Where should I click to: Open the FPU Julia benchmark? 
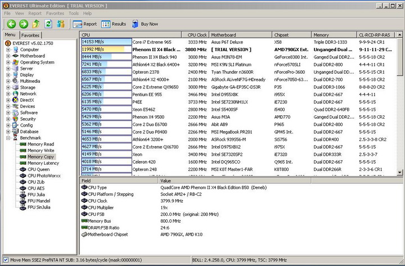click(x=36, y=195)
